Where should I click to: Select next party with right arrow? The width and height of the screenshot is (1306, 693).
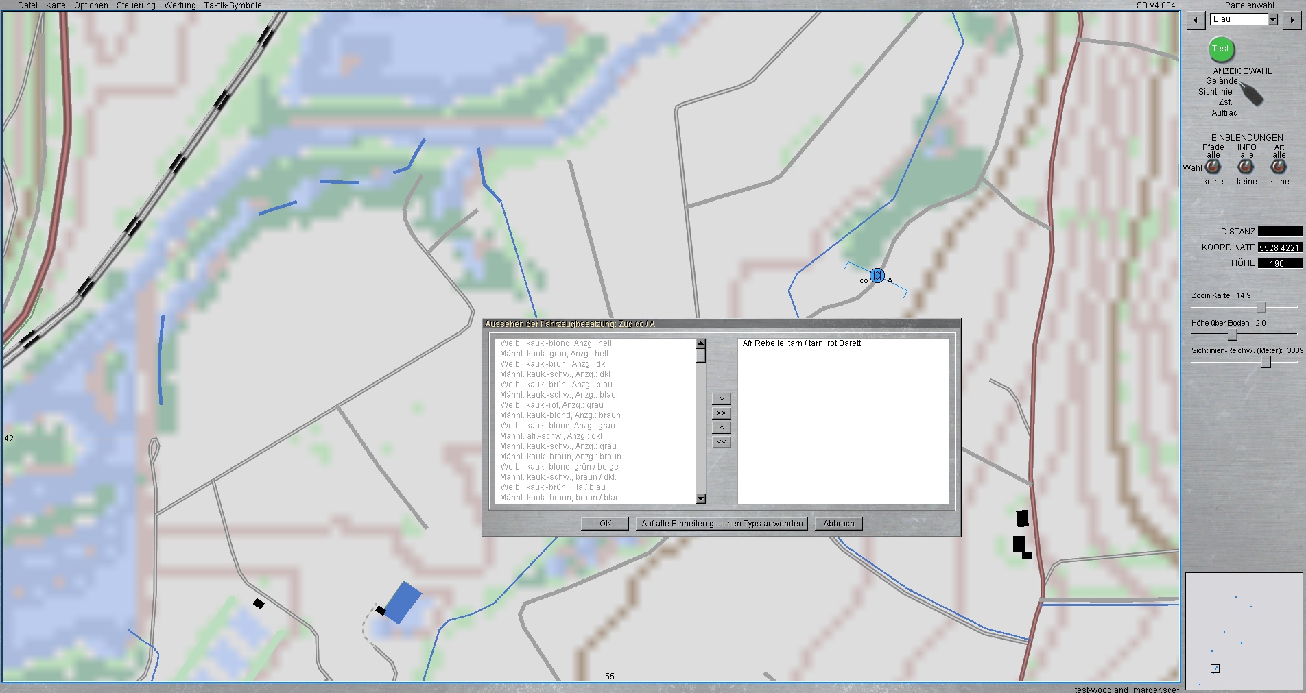(x=1292, y=20)
